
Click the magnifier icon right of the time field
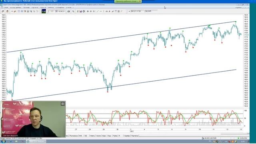(x=73, y=11)
